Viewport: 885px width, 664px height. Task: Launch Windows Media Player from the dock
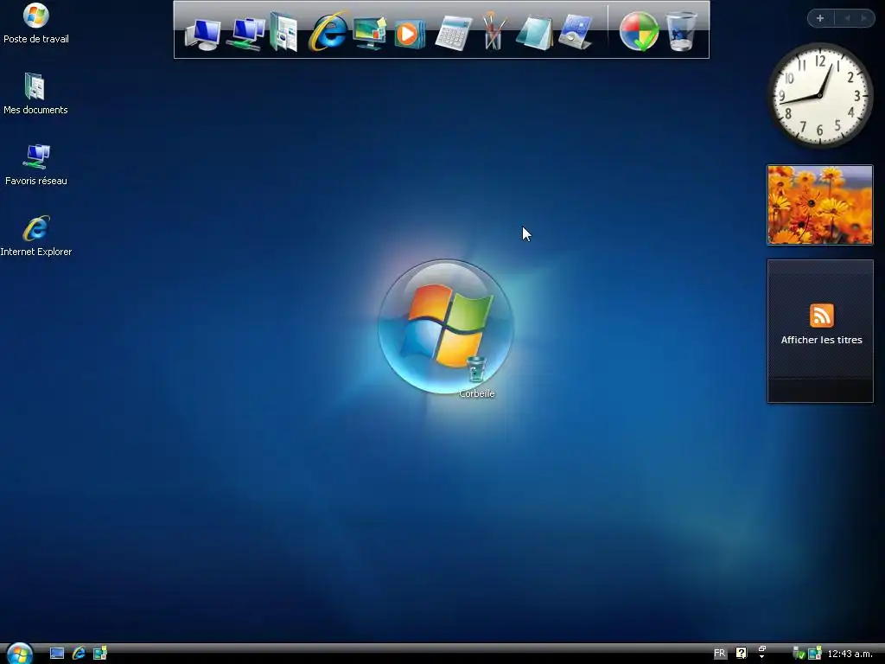409,34
